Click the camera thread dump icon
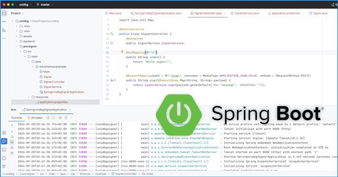338x177 pixels. coord(60,118)
